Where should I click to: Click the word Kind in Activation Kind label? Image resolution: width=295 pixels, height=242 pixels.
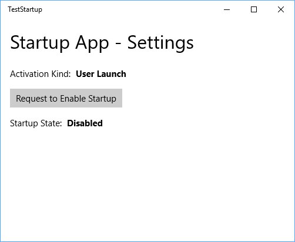coord(61,74)
